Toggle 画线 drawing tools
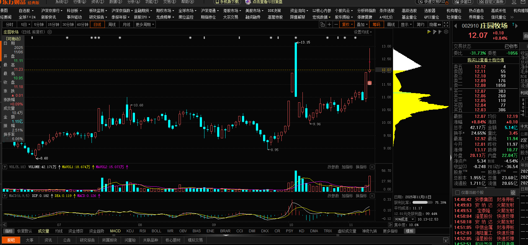 [391, 24]
